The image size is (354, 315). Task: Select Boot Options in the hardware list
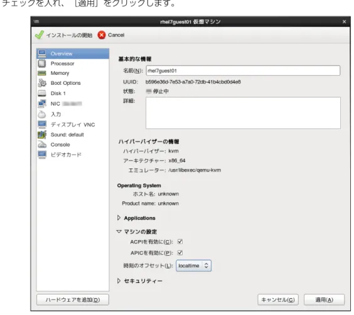(x=73, y=83)
